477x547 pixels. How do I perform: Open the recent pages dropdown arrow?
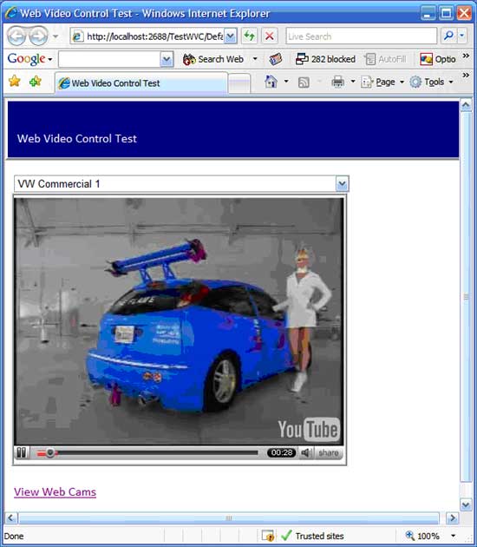pyautogui.click(x=56, y=36)
